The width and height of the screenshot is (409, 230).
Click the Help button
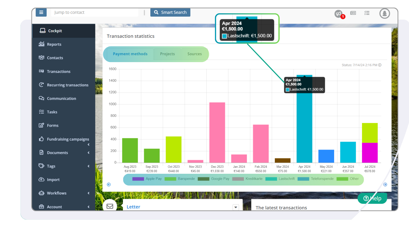click(372, 198)
